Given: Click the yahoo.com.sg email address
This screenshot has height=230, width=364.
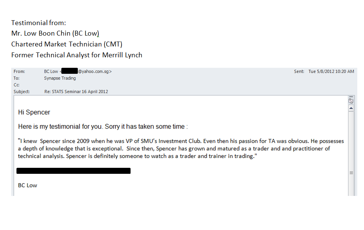Looking at the screenshot, I should 94,71.
